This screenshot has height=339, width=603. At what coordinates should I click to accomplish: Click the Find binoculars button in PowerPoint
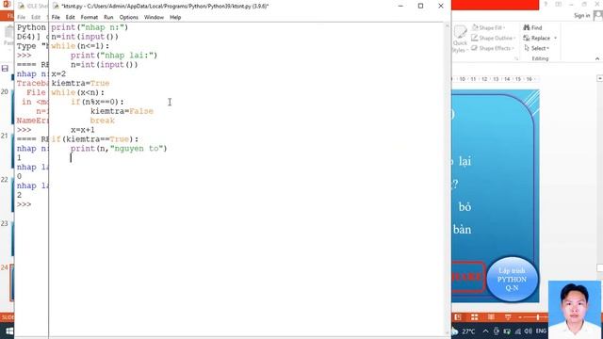(532, 27)
